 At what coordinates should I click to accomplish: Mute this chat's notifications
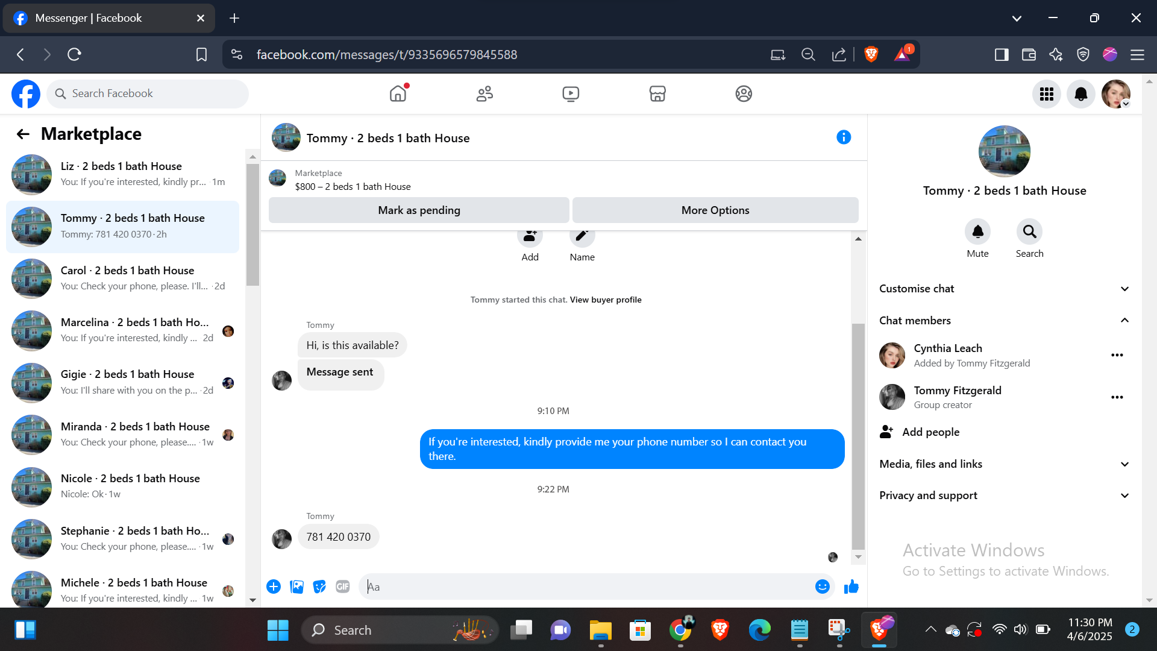977,231
